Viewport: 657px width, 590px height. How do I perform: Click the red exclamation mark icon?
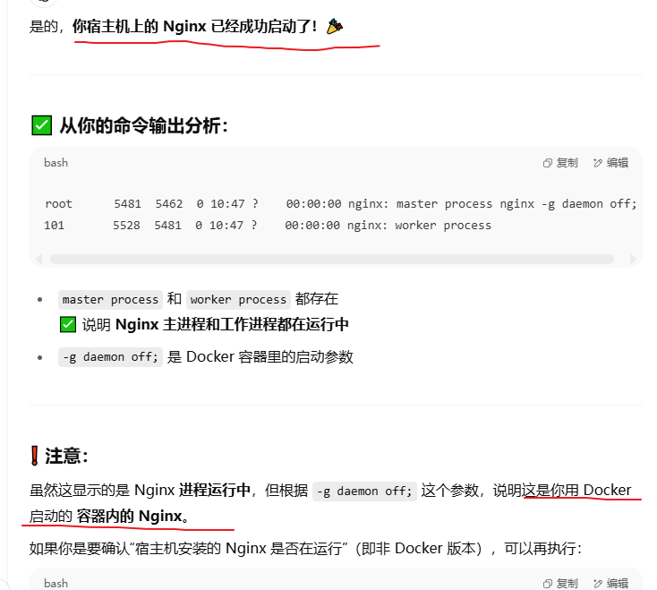[x=35, y=456]
